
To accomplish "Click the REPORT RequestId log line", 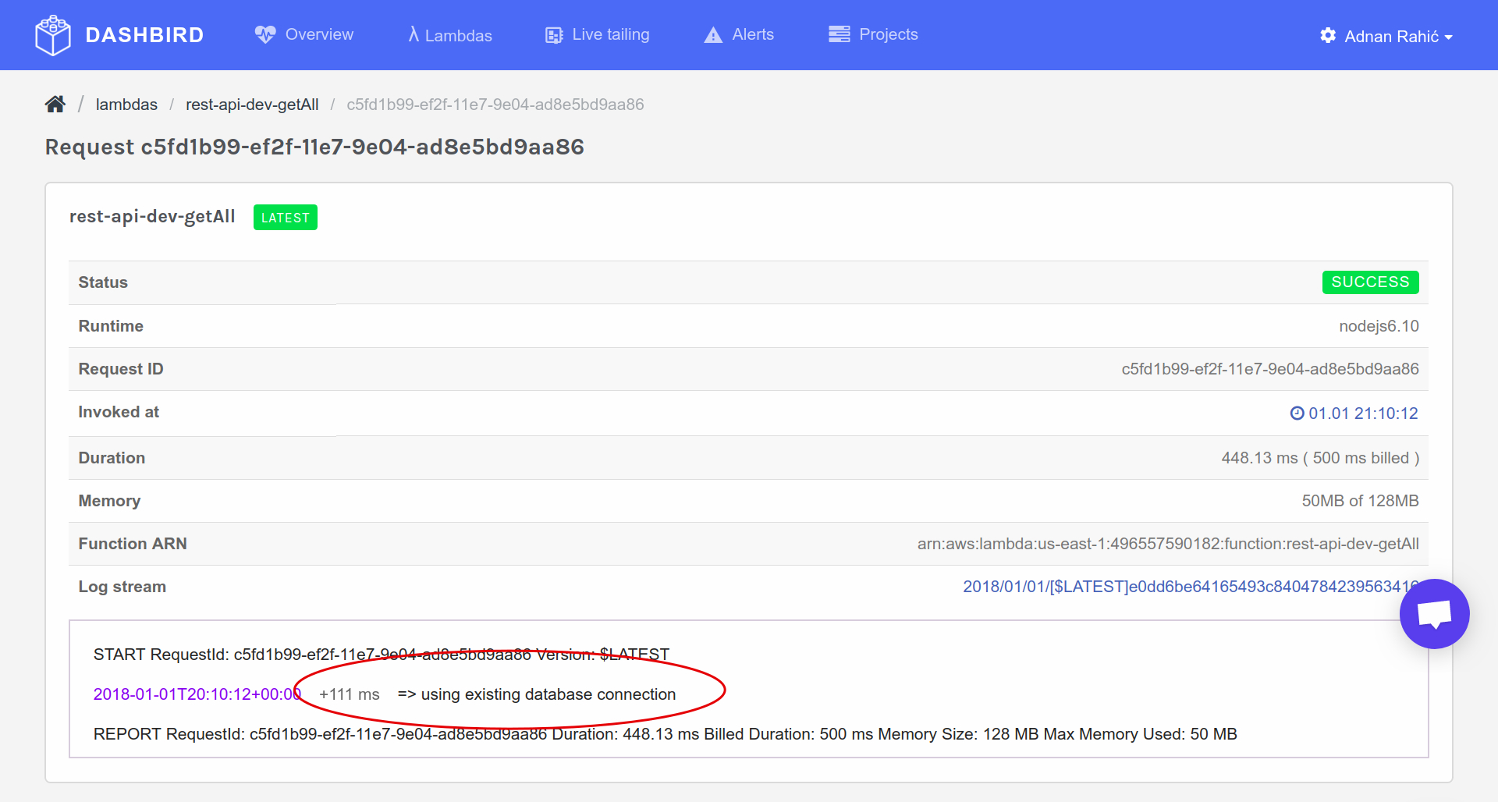I will (665, 734).
